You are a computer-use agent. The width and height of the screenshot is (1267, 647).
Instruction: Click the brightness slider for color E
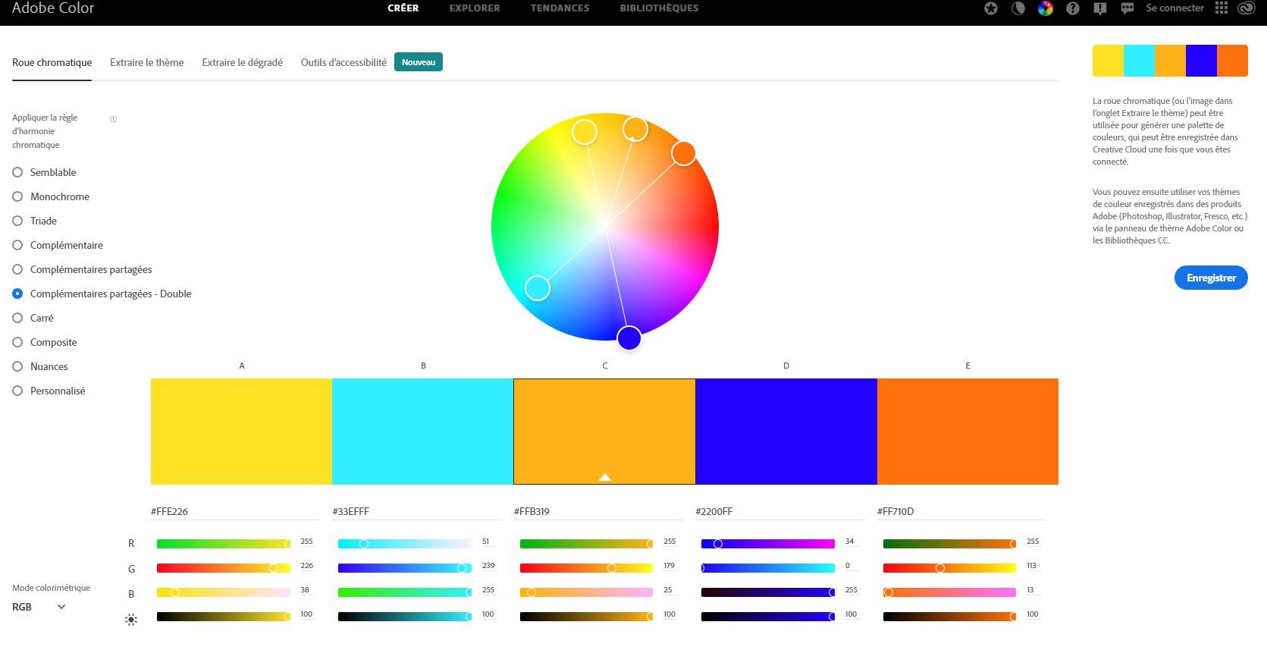[949, 617]
